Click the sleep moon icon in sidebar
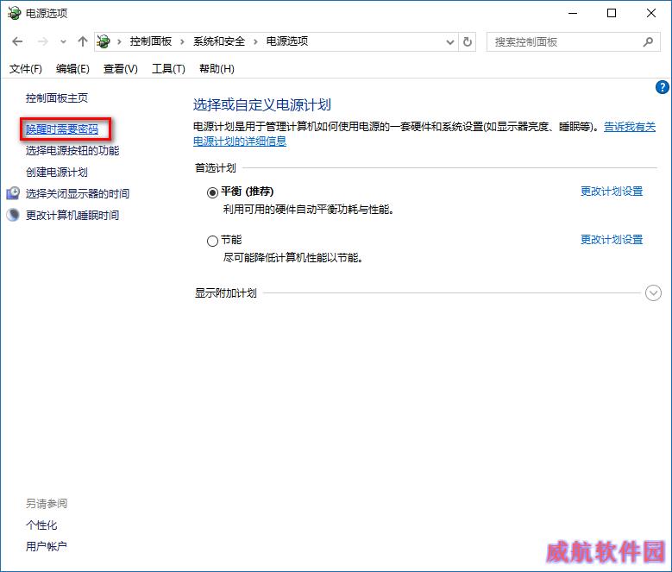 [13, 215]
